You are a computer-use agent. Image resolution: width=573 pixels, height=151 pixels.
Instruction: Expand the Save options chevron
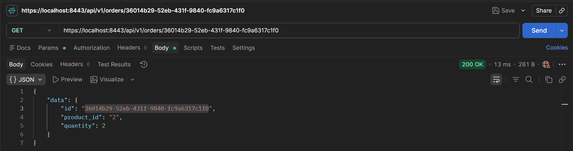click(x=523, y=11)
